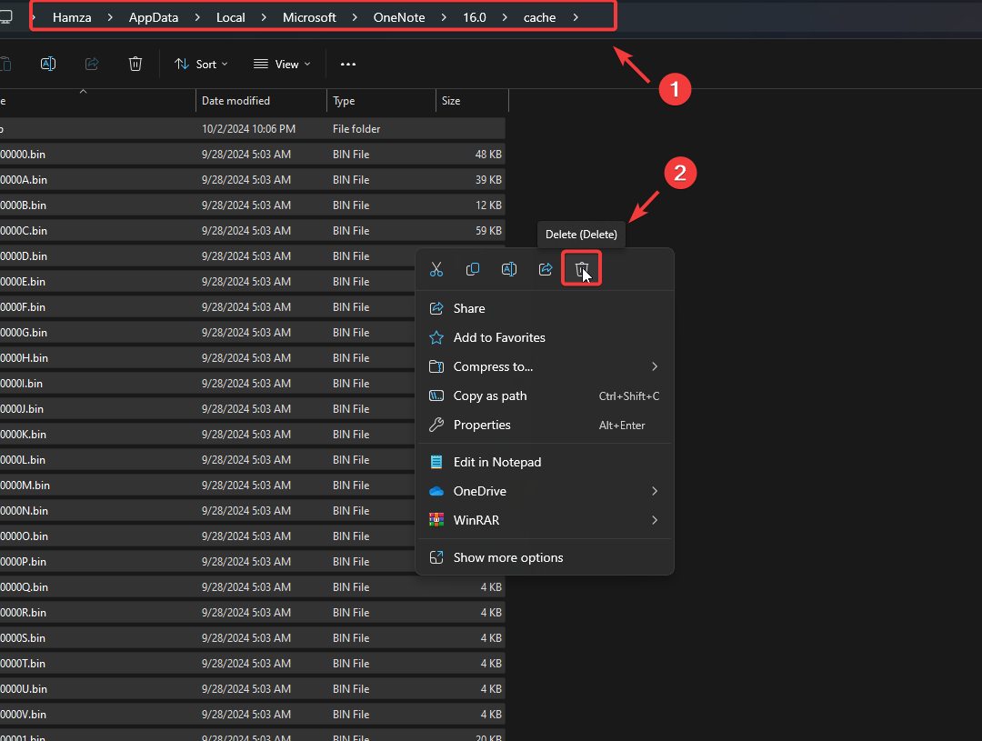
Task: Expand the OneDrive submenu
Action: click(655, 491)
